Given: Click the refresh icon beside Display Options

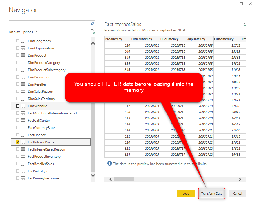Looking at the screenshot, I should (x=93, y=32).
